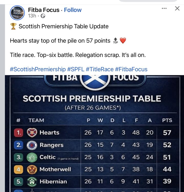The height and width of the screenshot is (192, 184).
Task: Click the Hearts club crest
Action: (32, 133)
